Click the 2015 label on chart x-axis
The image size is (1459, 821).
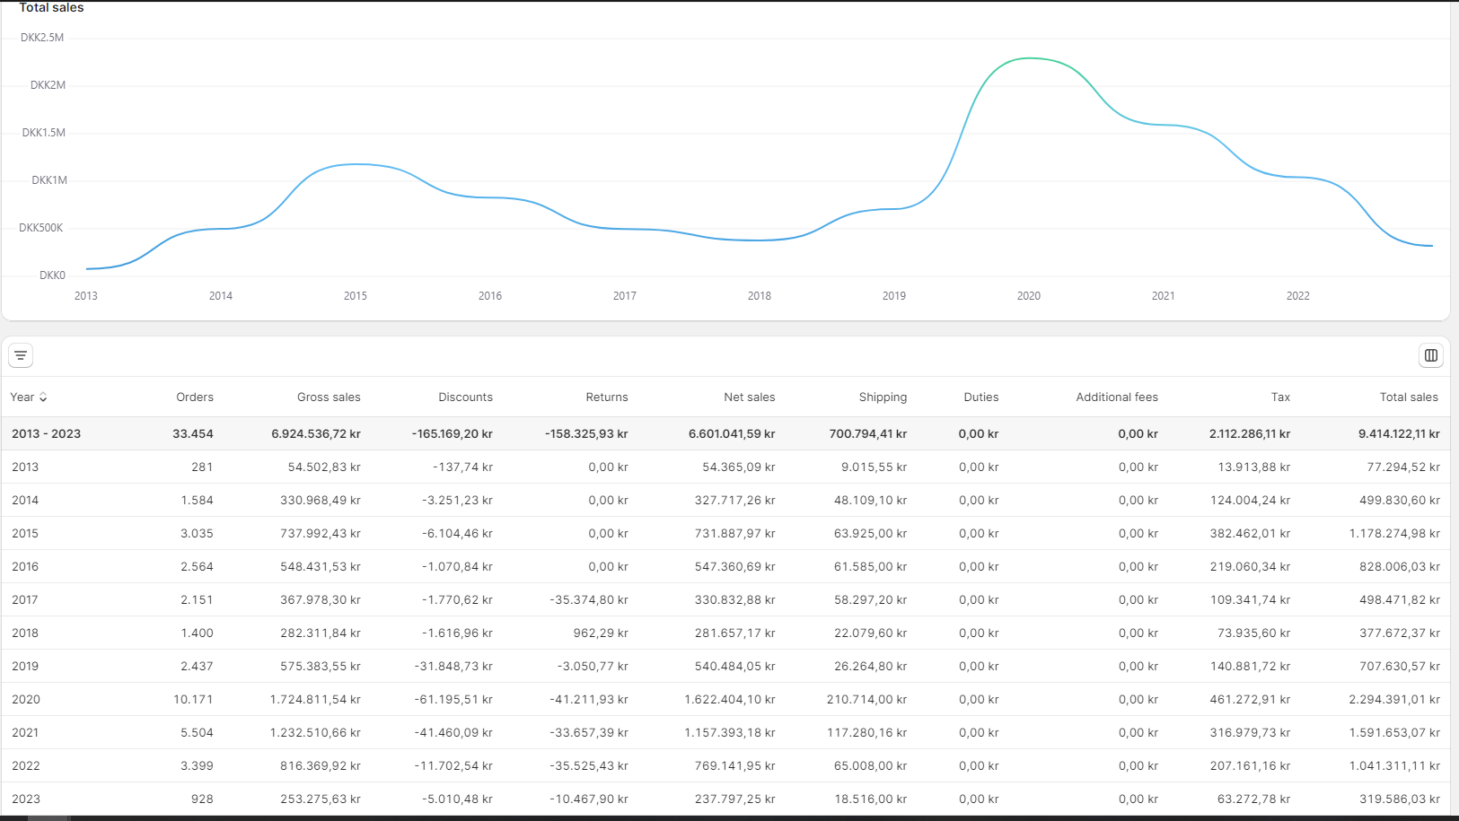click(x=355, y=296)
